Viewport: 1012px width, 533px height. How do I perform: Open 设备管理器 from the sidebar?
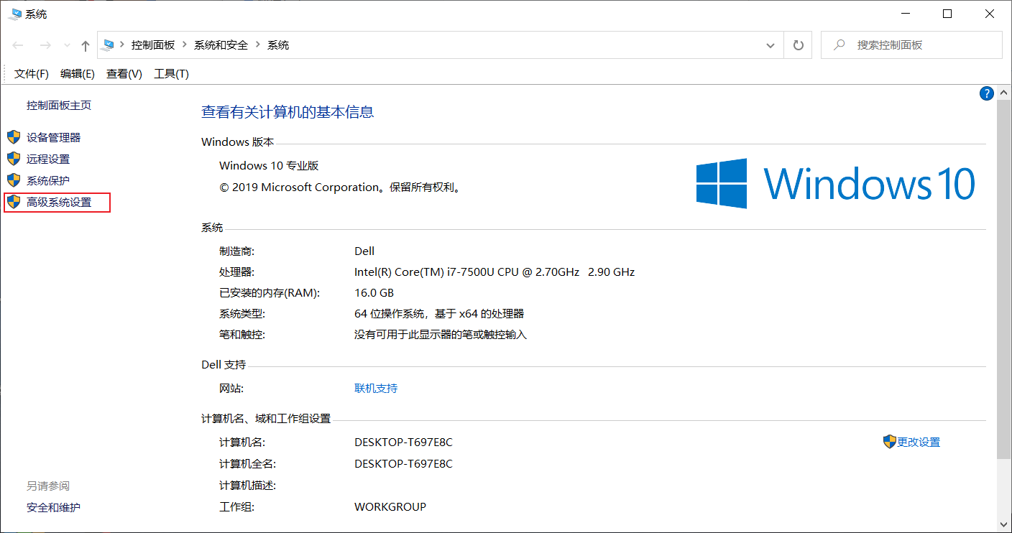tap(54, 137)
